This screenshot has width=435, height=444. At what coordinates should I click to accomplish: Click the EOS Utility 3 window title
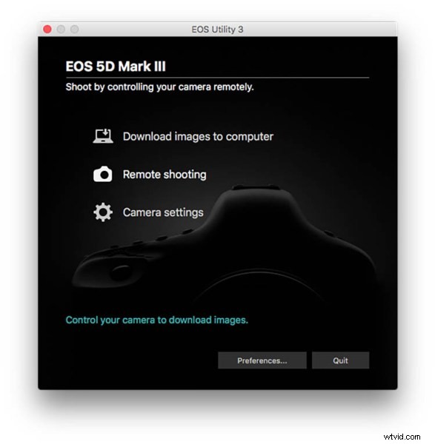tap(217, 30)
